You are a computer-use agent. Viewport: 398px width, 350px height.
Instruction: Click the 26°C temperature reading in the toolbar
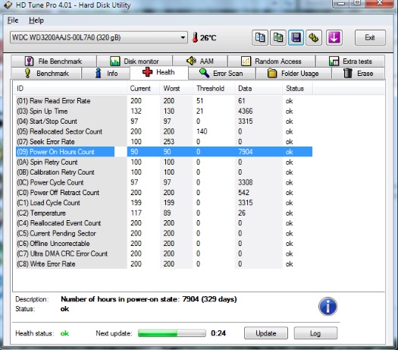(x=208, y=38)
